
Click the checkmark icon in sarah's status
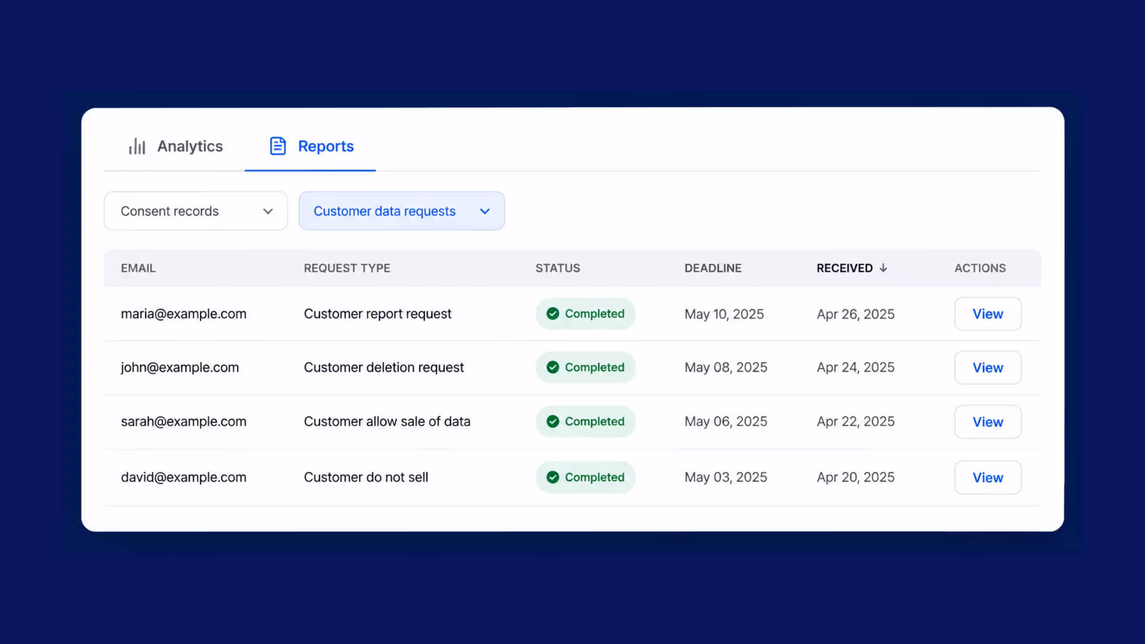pyautogui.click(x=553, y=422)
